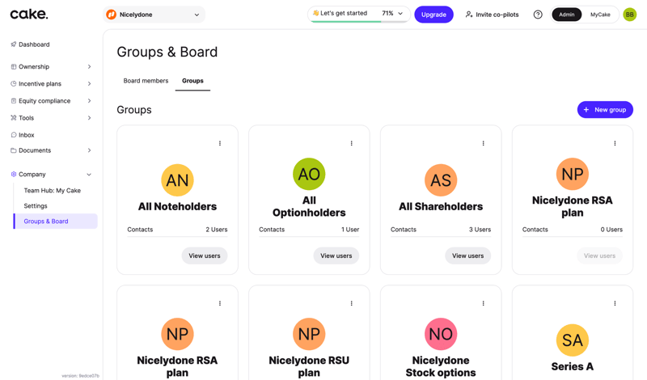Switch to Admin view mode
The width and height of the screenshot is (647, 380).
(566, 15)
